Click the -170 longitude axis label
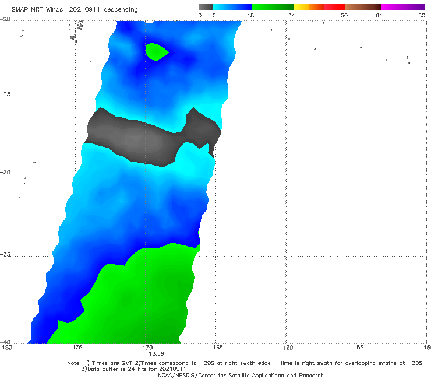The height and width of the screenshot is (379, 431). [145, 348]
